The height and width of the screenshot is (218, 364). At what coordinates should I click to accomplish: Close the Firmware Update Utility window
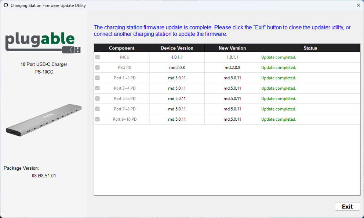(x=358, y=5)
